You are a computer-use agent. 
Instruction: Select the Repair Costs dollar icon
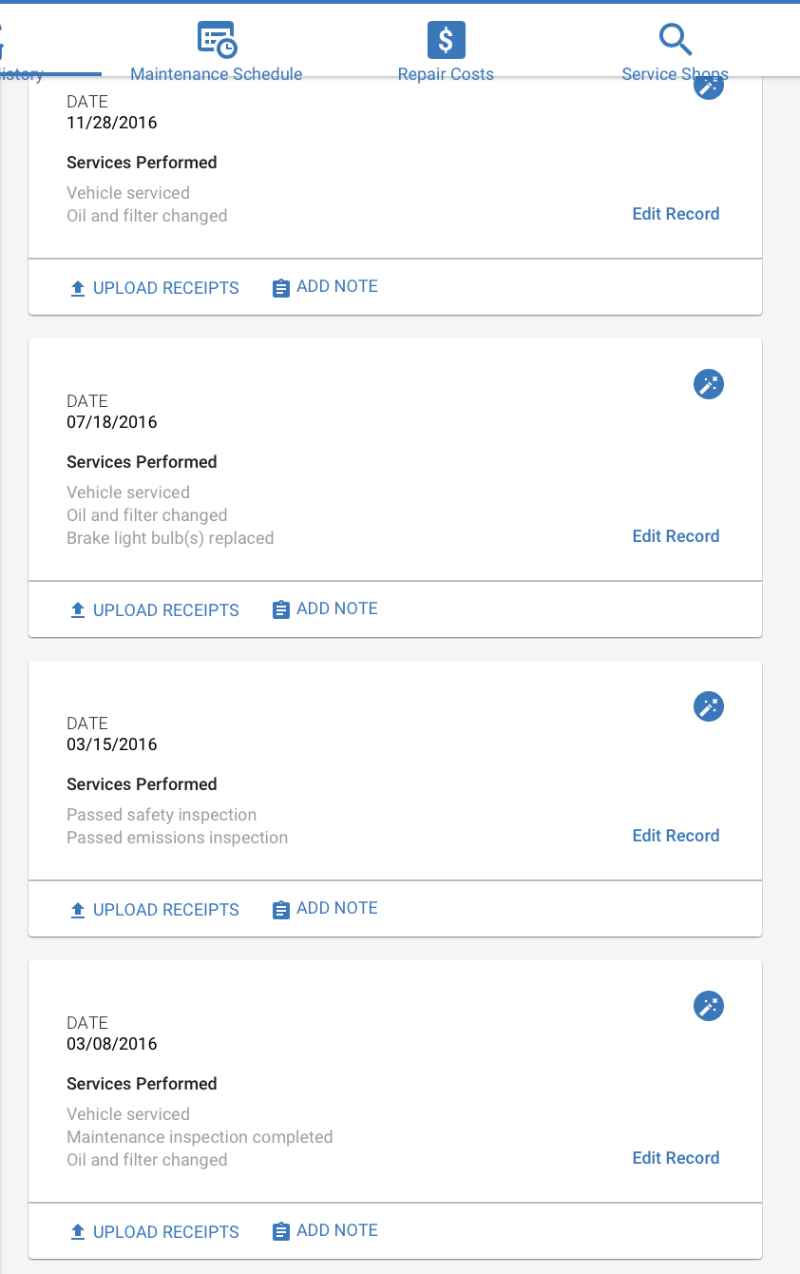pos(446,40)
